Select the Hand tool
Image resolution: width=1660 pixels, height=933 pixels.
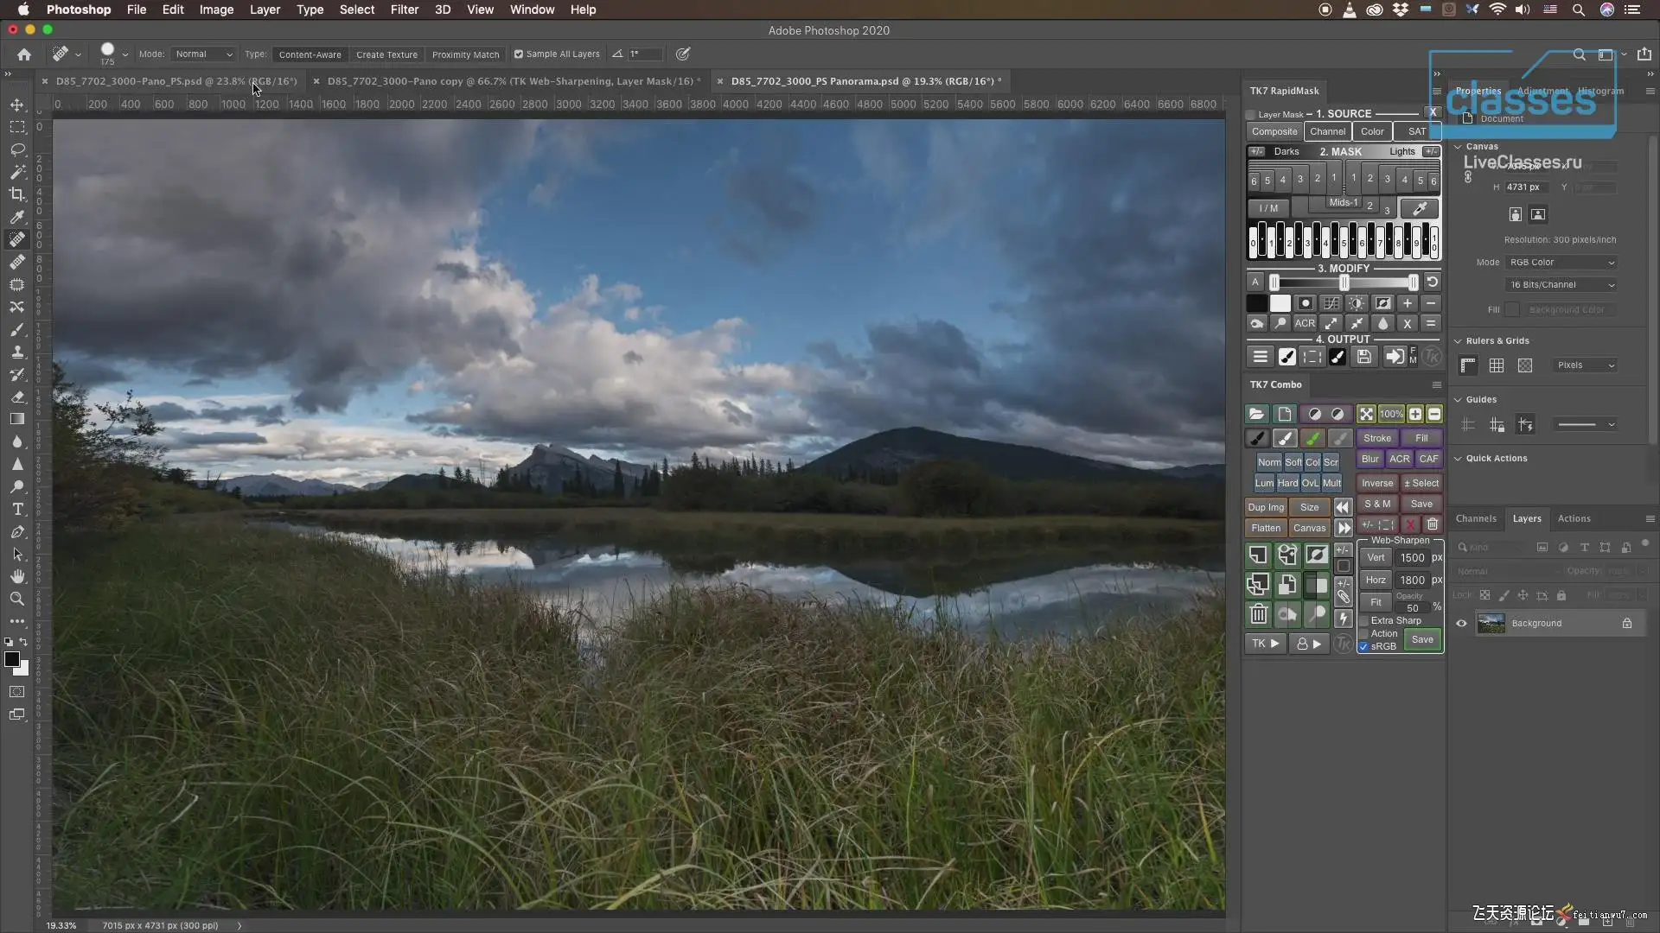(17, 576)
